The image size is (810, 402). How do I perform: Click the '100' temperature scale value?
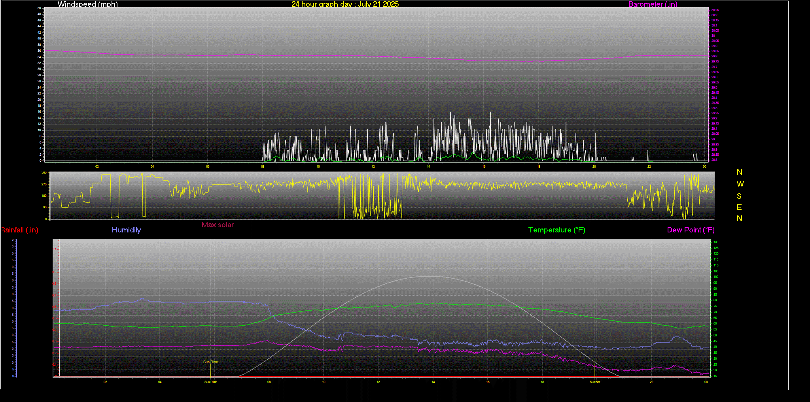[716, 277]
